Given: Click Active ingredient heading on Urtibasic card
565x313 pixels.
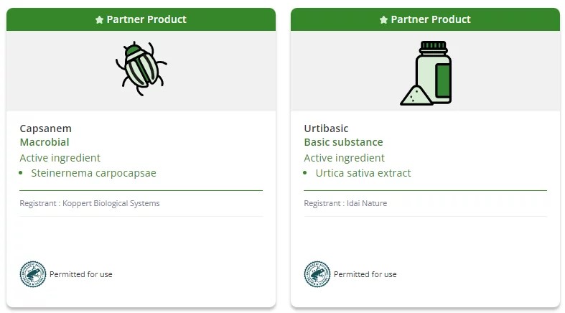Looking at the screenshot, I should 345,158.
